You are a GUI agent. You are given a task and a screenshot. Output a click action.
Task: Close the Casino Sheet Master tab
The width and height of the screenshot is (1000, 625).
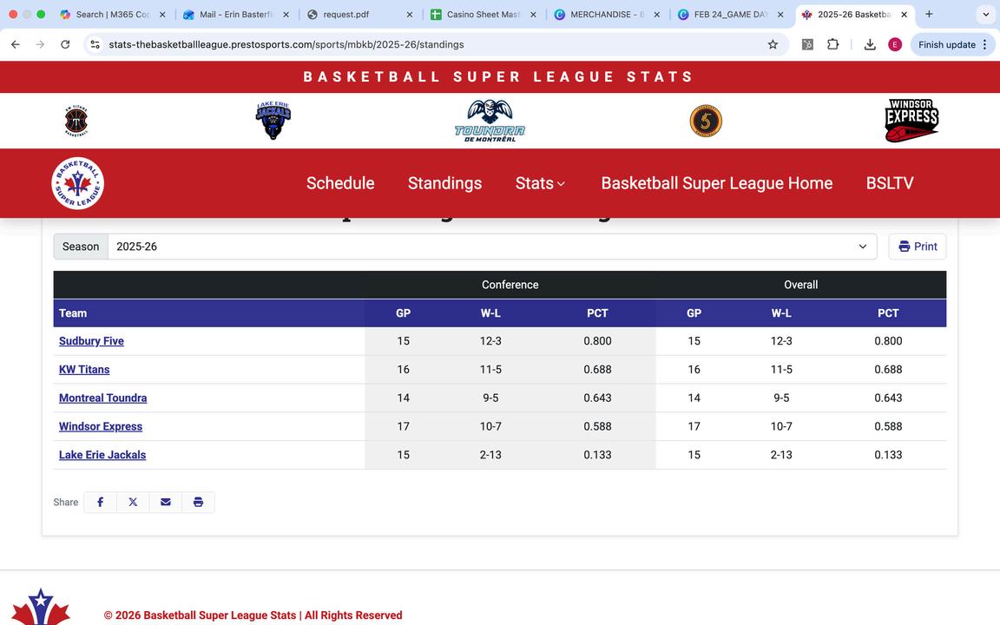(x=533, y=14)
